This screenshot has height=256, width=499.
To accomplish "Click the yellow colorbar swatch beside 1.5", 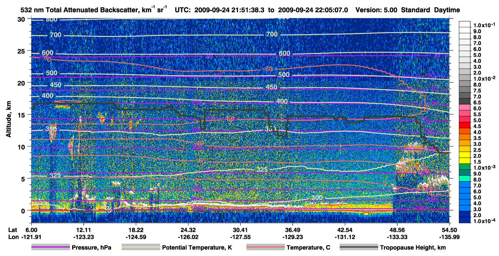I will [x=465, y=161].
